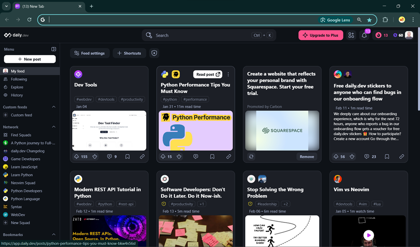Comment on Python Performance Tips post
Screen dimensions: 420x247
click(x=196, y=156)
